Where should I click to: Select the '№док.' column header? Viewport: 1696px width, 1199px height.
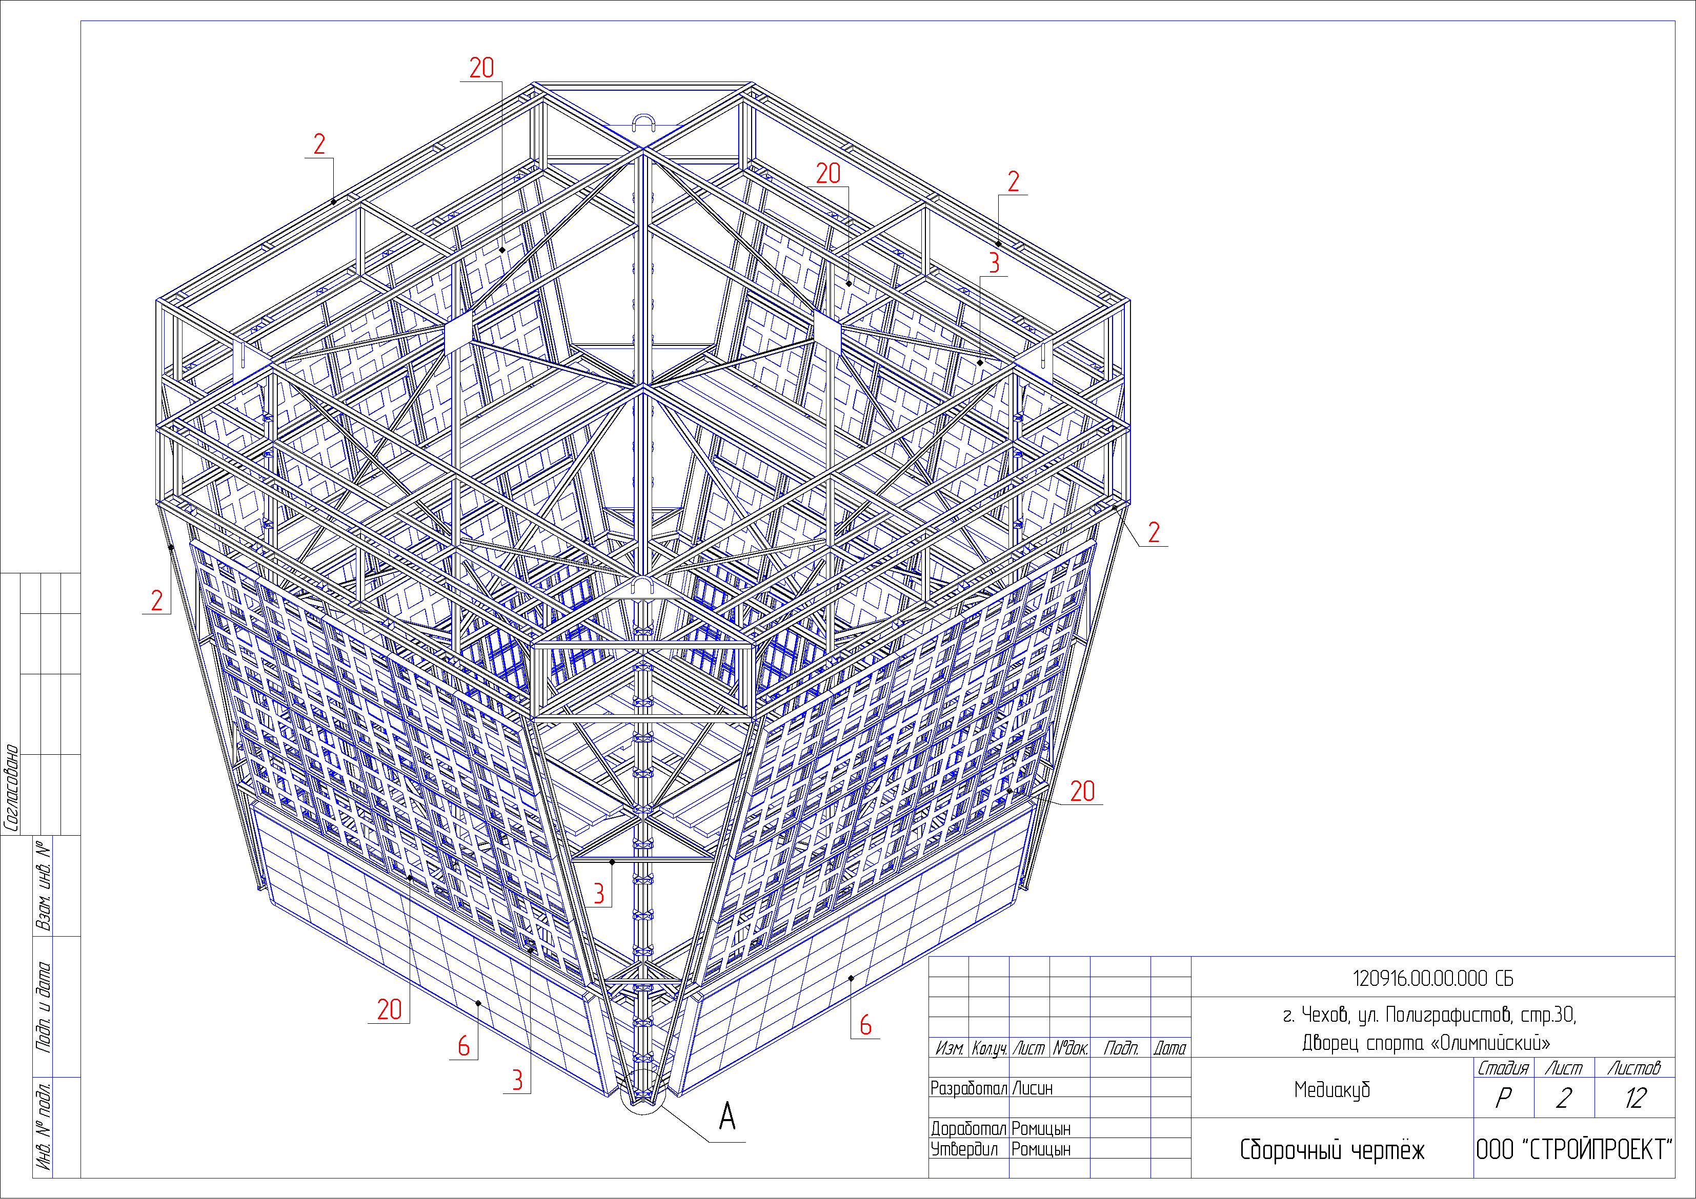click(1069, 1048)
